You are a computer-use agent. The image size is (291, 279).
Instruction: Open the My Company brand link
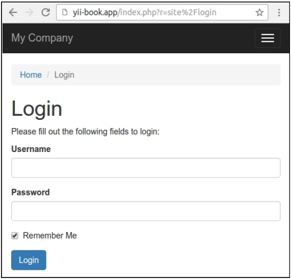pos(42,38)
